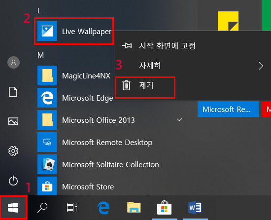Open Pictures from the Start sidebar
Viewport: 271px width, 220px height.
pos(13,121)
